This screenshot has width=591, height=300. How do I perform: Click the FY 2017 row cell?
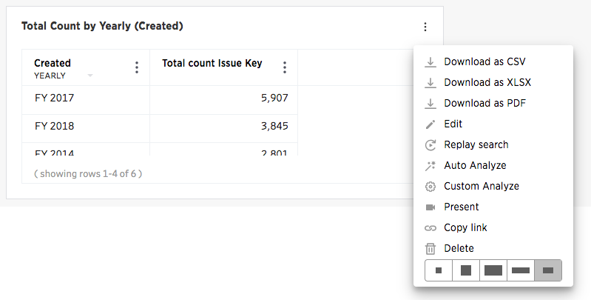[86, 98]
